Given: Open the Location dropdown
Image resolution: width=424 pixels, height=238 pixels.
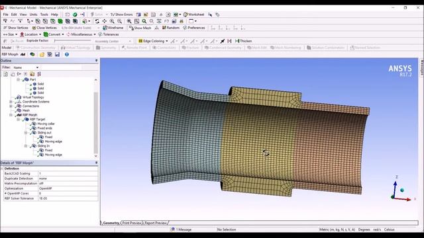Looking at the screenshot, I should tap(30, 34).
